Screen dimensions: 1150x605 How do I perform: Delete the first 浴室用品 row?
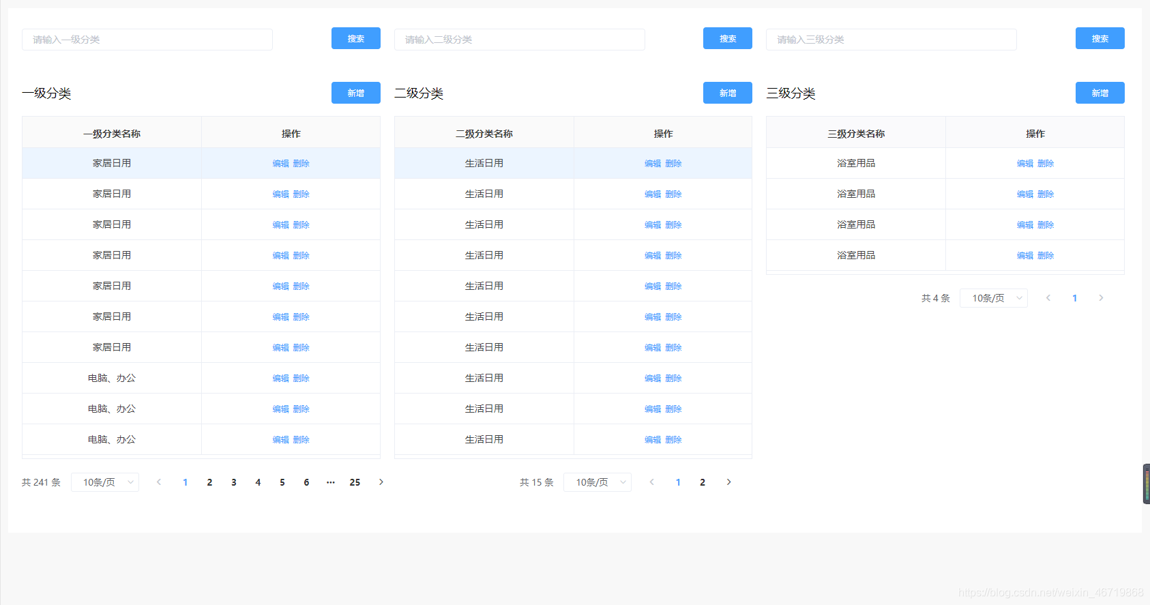pyautogui.click(x=1046, y=164)
